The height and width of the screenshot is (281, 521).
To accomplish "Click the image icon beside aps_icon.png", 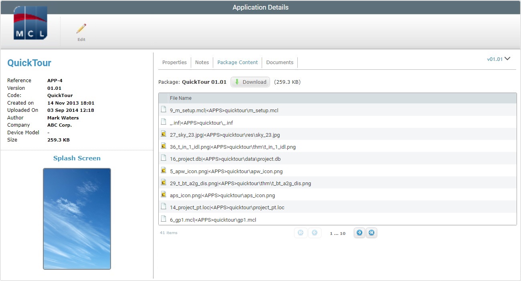I will (x=163, y=194).
